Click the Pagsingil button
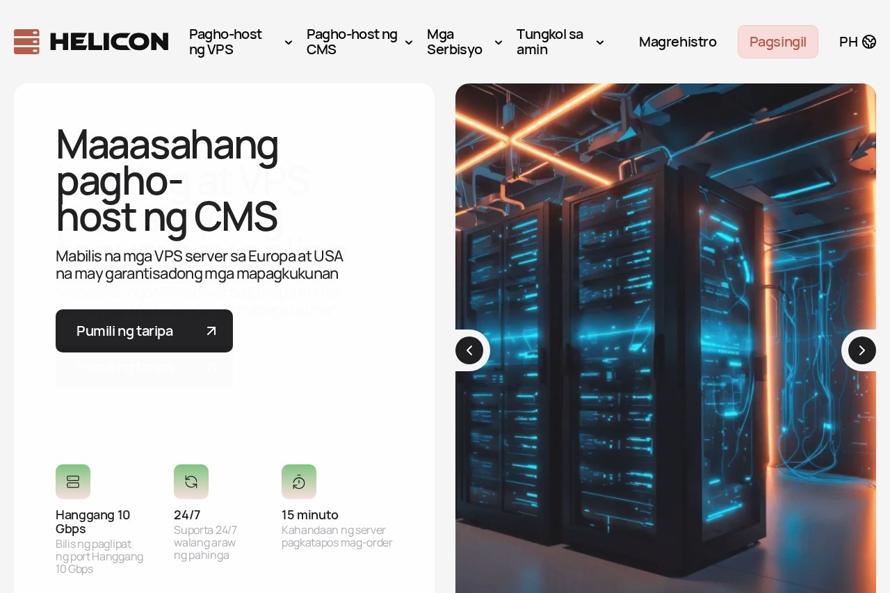This screenshot has width=890, height=593. (x=778, y=42)
